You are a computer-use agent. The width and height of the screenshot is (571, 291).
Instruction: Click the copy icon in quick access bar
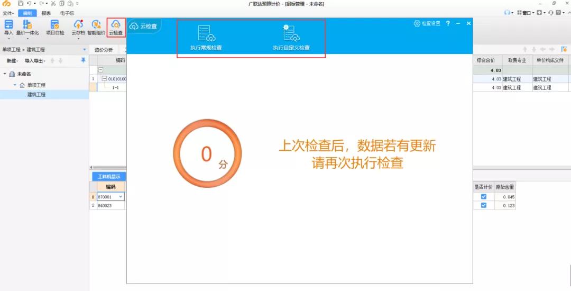[x=62, y=4]
